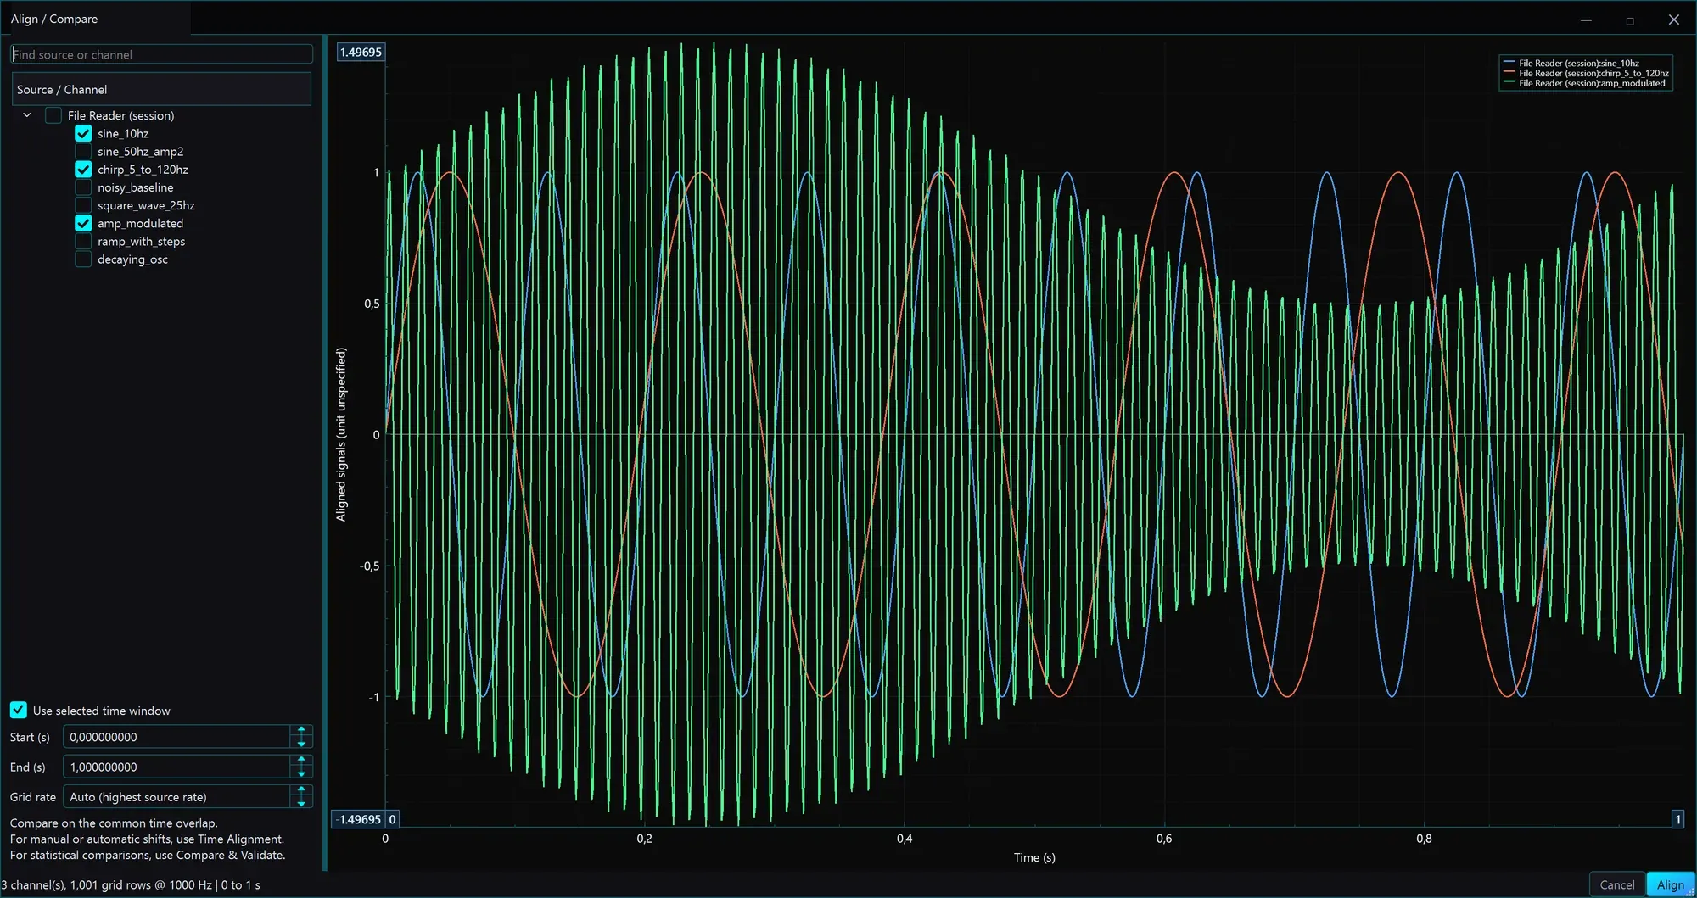Click the X-axis minimum value box 0
Screen dimensions: 1697x898
[392, 819]
